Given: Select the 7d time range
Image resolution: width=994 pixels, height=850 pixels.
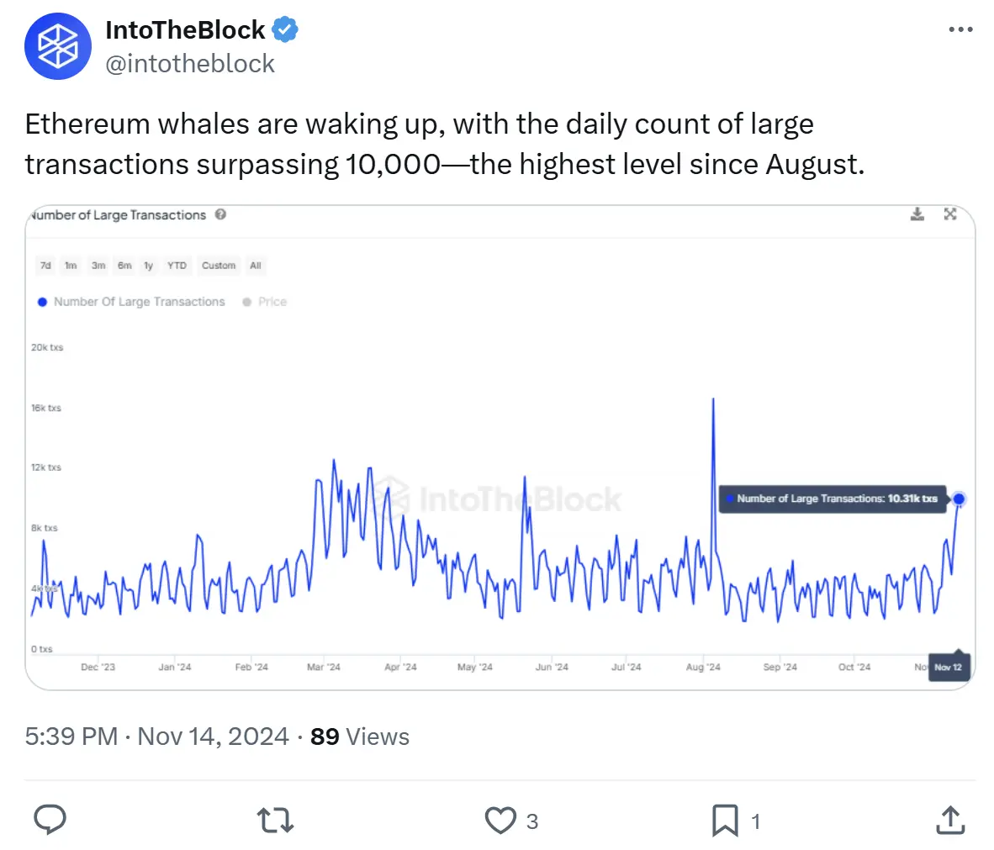Looking at the screenshot, I should pyautogui.click(x=45, y=265).
